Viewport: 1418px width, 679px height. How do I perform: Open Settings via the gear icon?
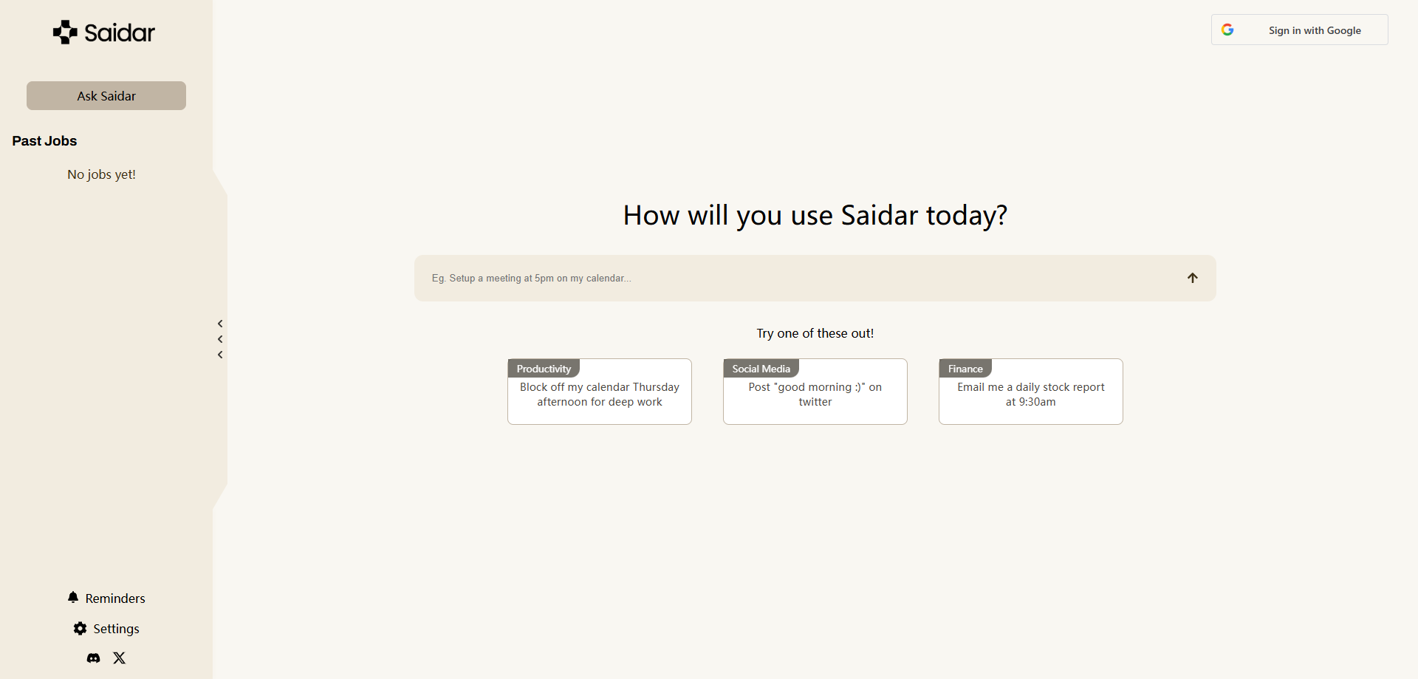[79, 629]
